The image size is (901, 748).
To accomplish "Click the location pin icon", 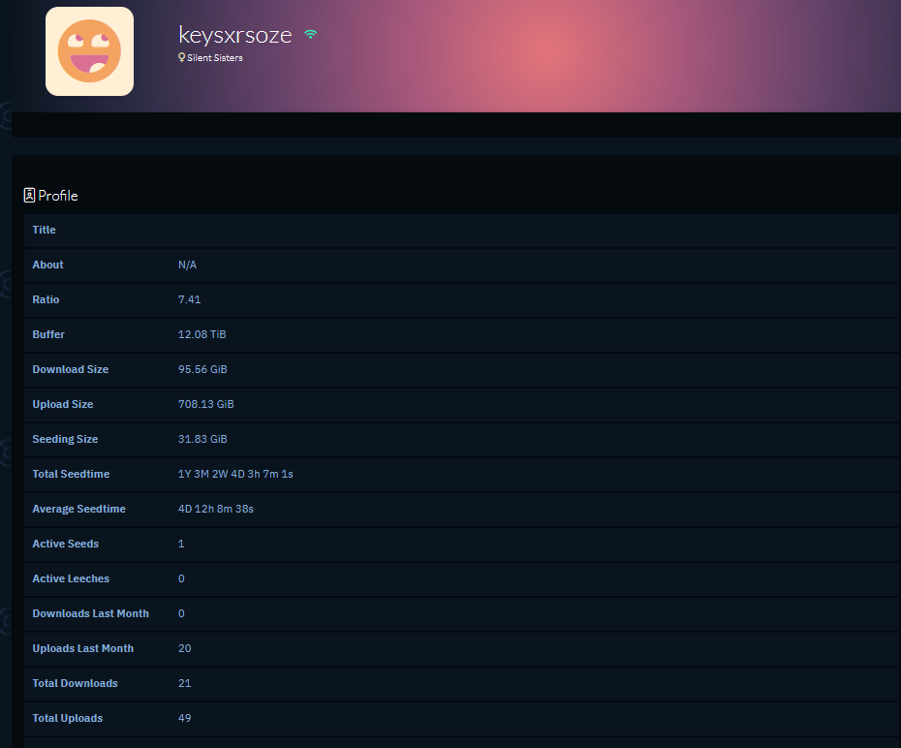I will tap(181, 58).
